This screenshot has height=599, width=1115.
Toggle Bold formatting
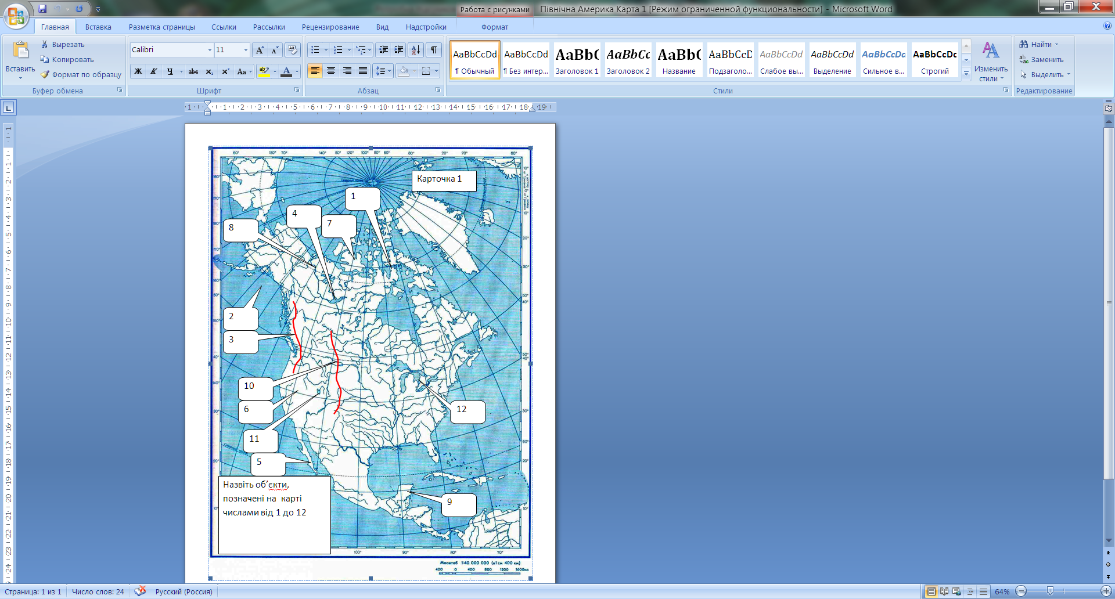[x=138, y=71]
